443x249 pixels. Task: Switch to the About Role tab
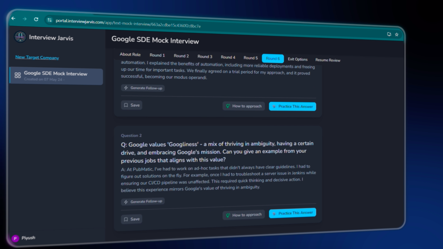(130, 54)
